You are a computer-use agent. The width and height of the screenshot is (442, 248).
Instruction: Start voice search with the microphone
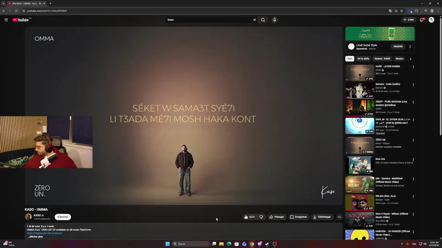(x=275, y=20)
